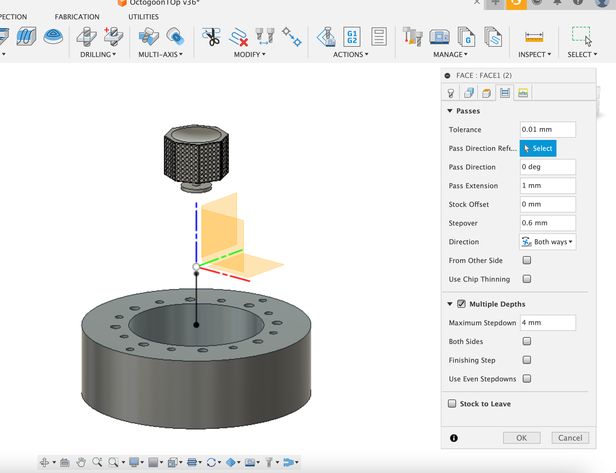Switch to the Heights tab in the dialog

tap(487, 92)
